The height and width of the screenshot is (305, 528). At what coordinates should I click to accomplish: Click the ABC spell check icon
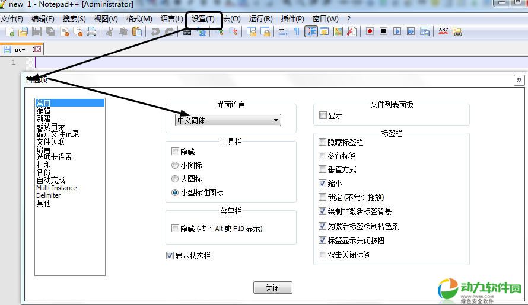click(x=443, y=31)
